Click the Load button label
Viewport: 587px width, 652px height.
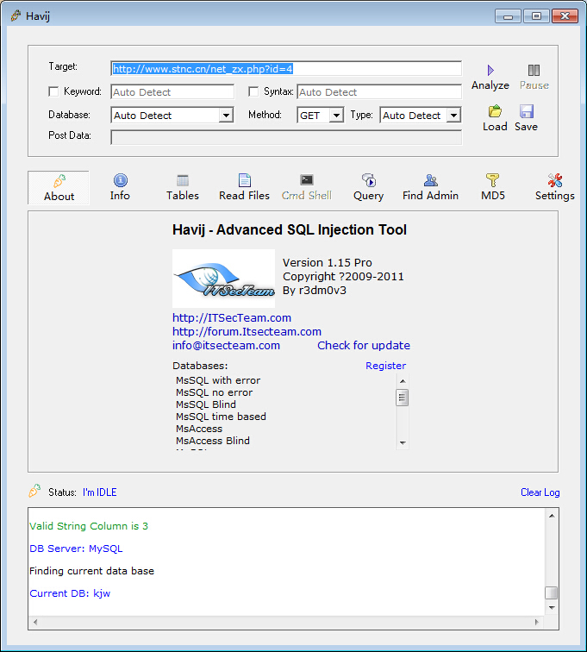(495, 127)
